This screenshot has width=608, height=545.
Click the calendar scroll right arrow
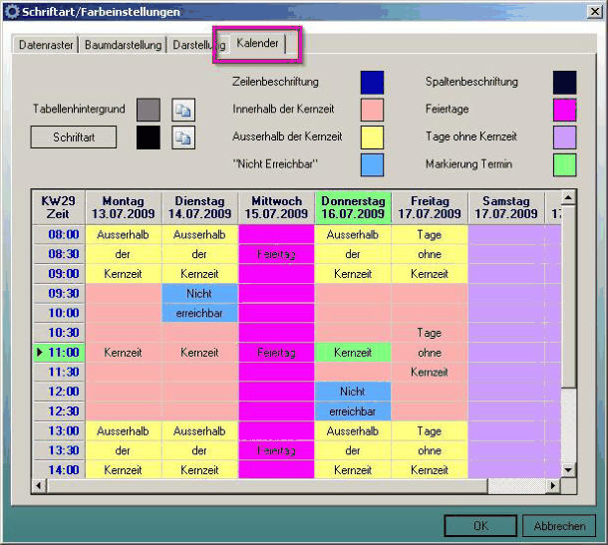(x=553, y=485)
